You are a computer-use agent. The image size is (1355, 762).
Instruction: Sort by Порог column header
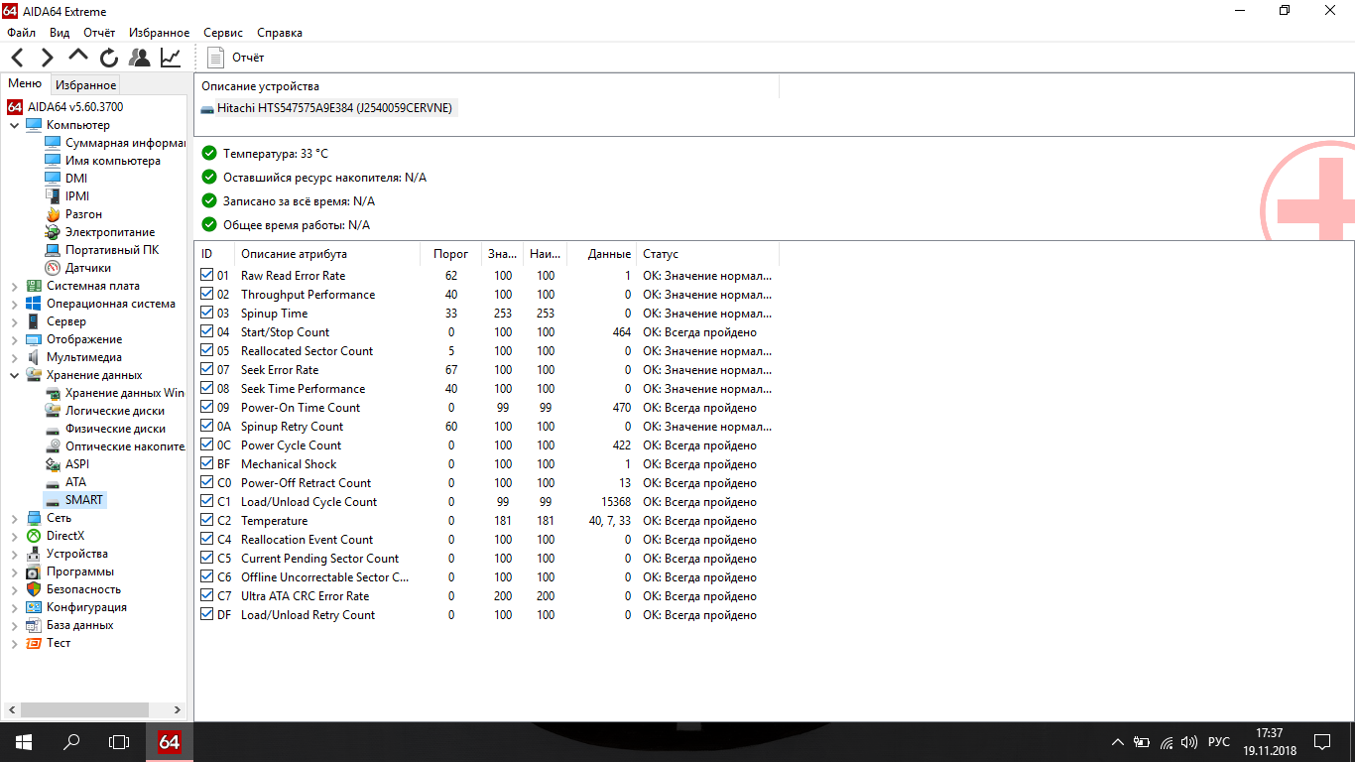pos(451,254)
